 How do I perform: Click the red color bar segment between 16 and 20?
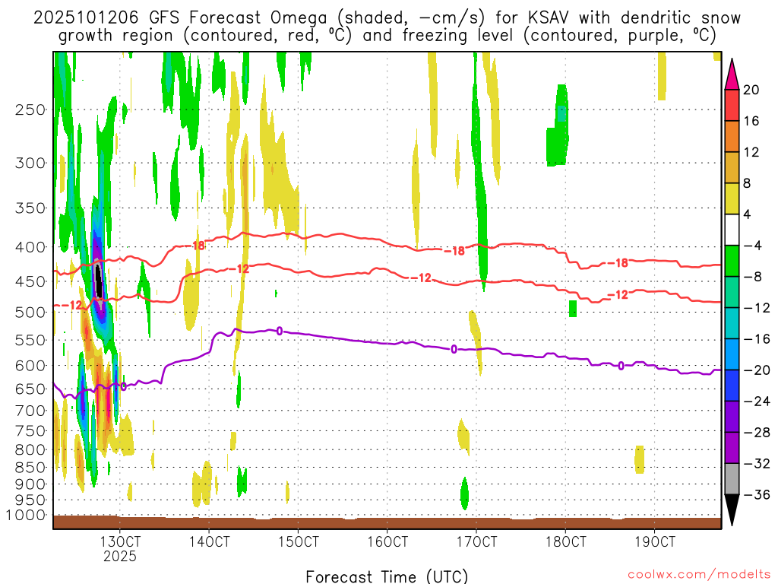coord(732,105)
